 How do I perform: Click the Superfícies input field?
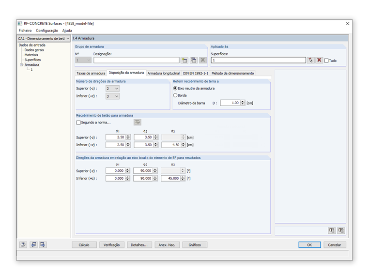[259, 61]
